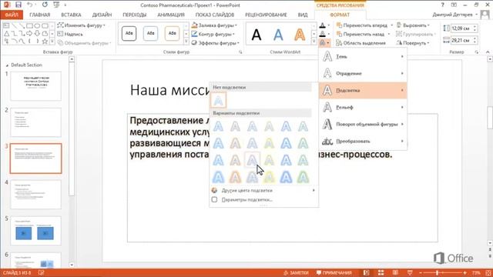Screen dimensions: 493x277
Task: Open Другие цвета подсветки submenu
Action: (x=263, y=190)
